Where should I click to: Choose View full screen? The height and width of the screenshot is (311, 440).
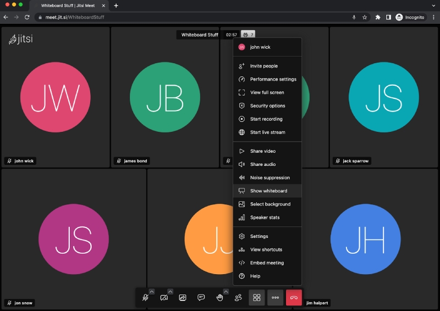(x=267, y=92)
